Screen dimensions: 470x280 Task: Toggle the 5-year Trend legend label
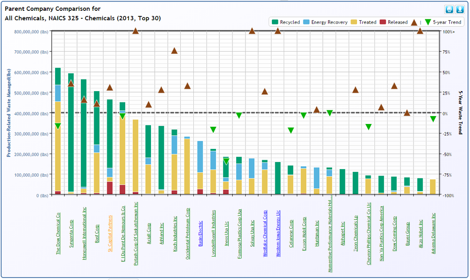[x=447, y=22]
